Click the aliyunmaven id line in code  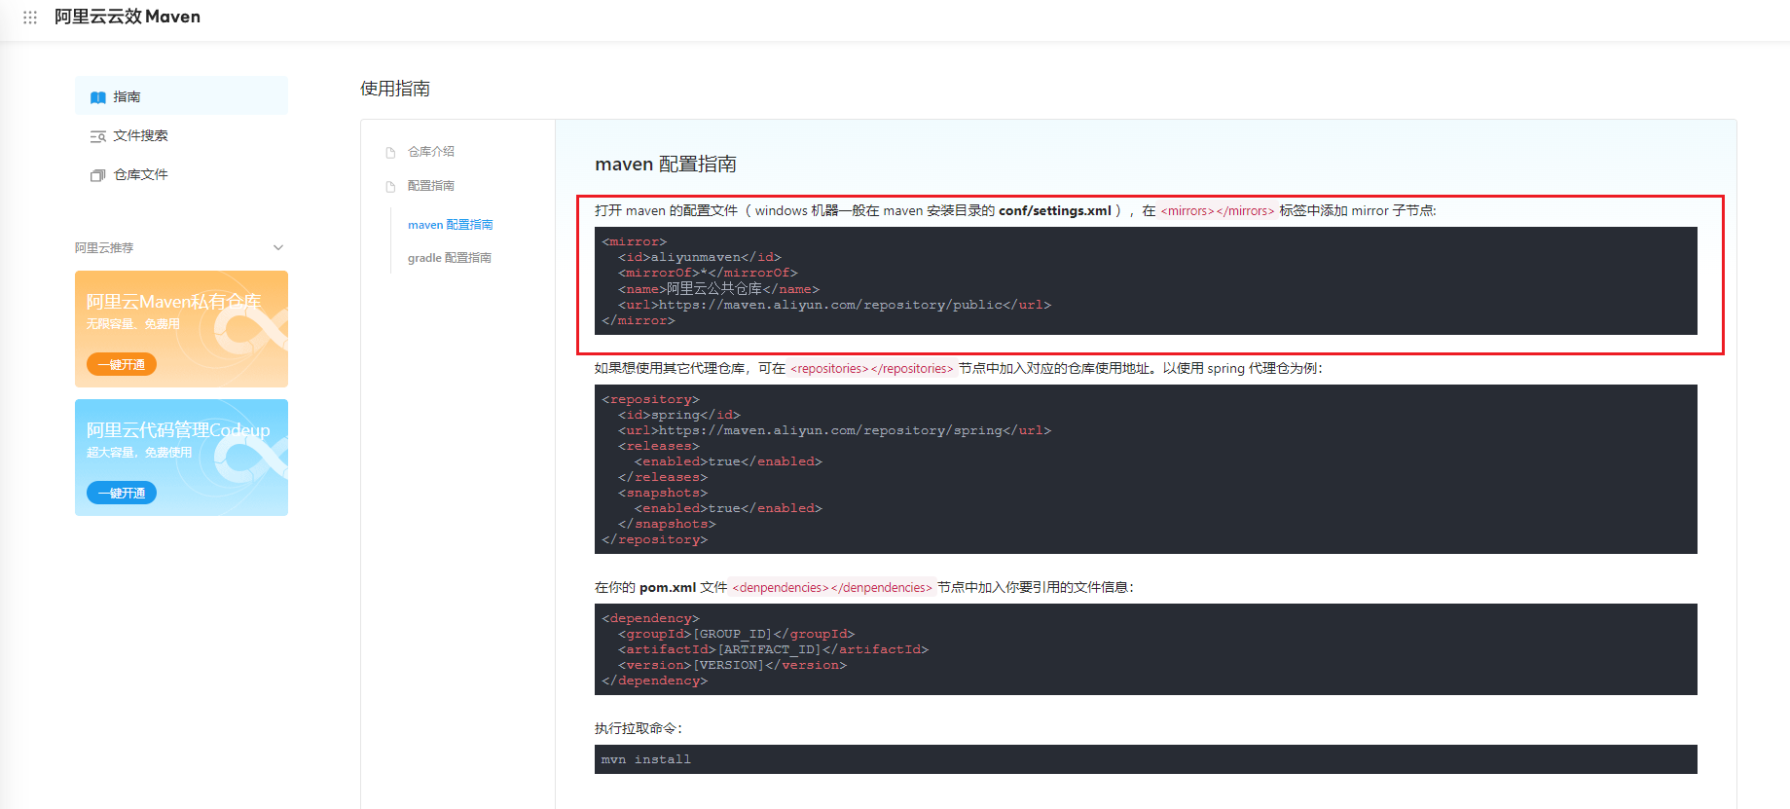pos(700,257)
